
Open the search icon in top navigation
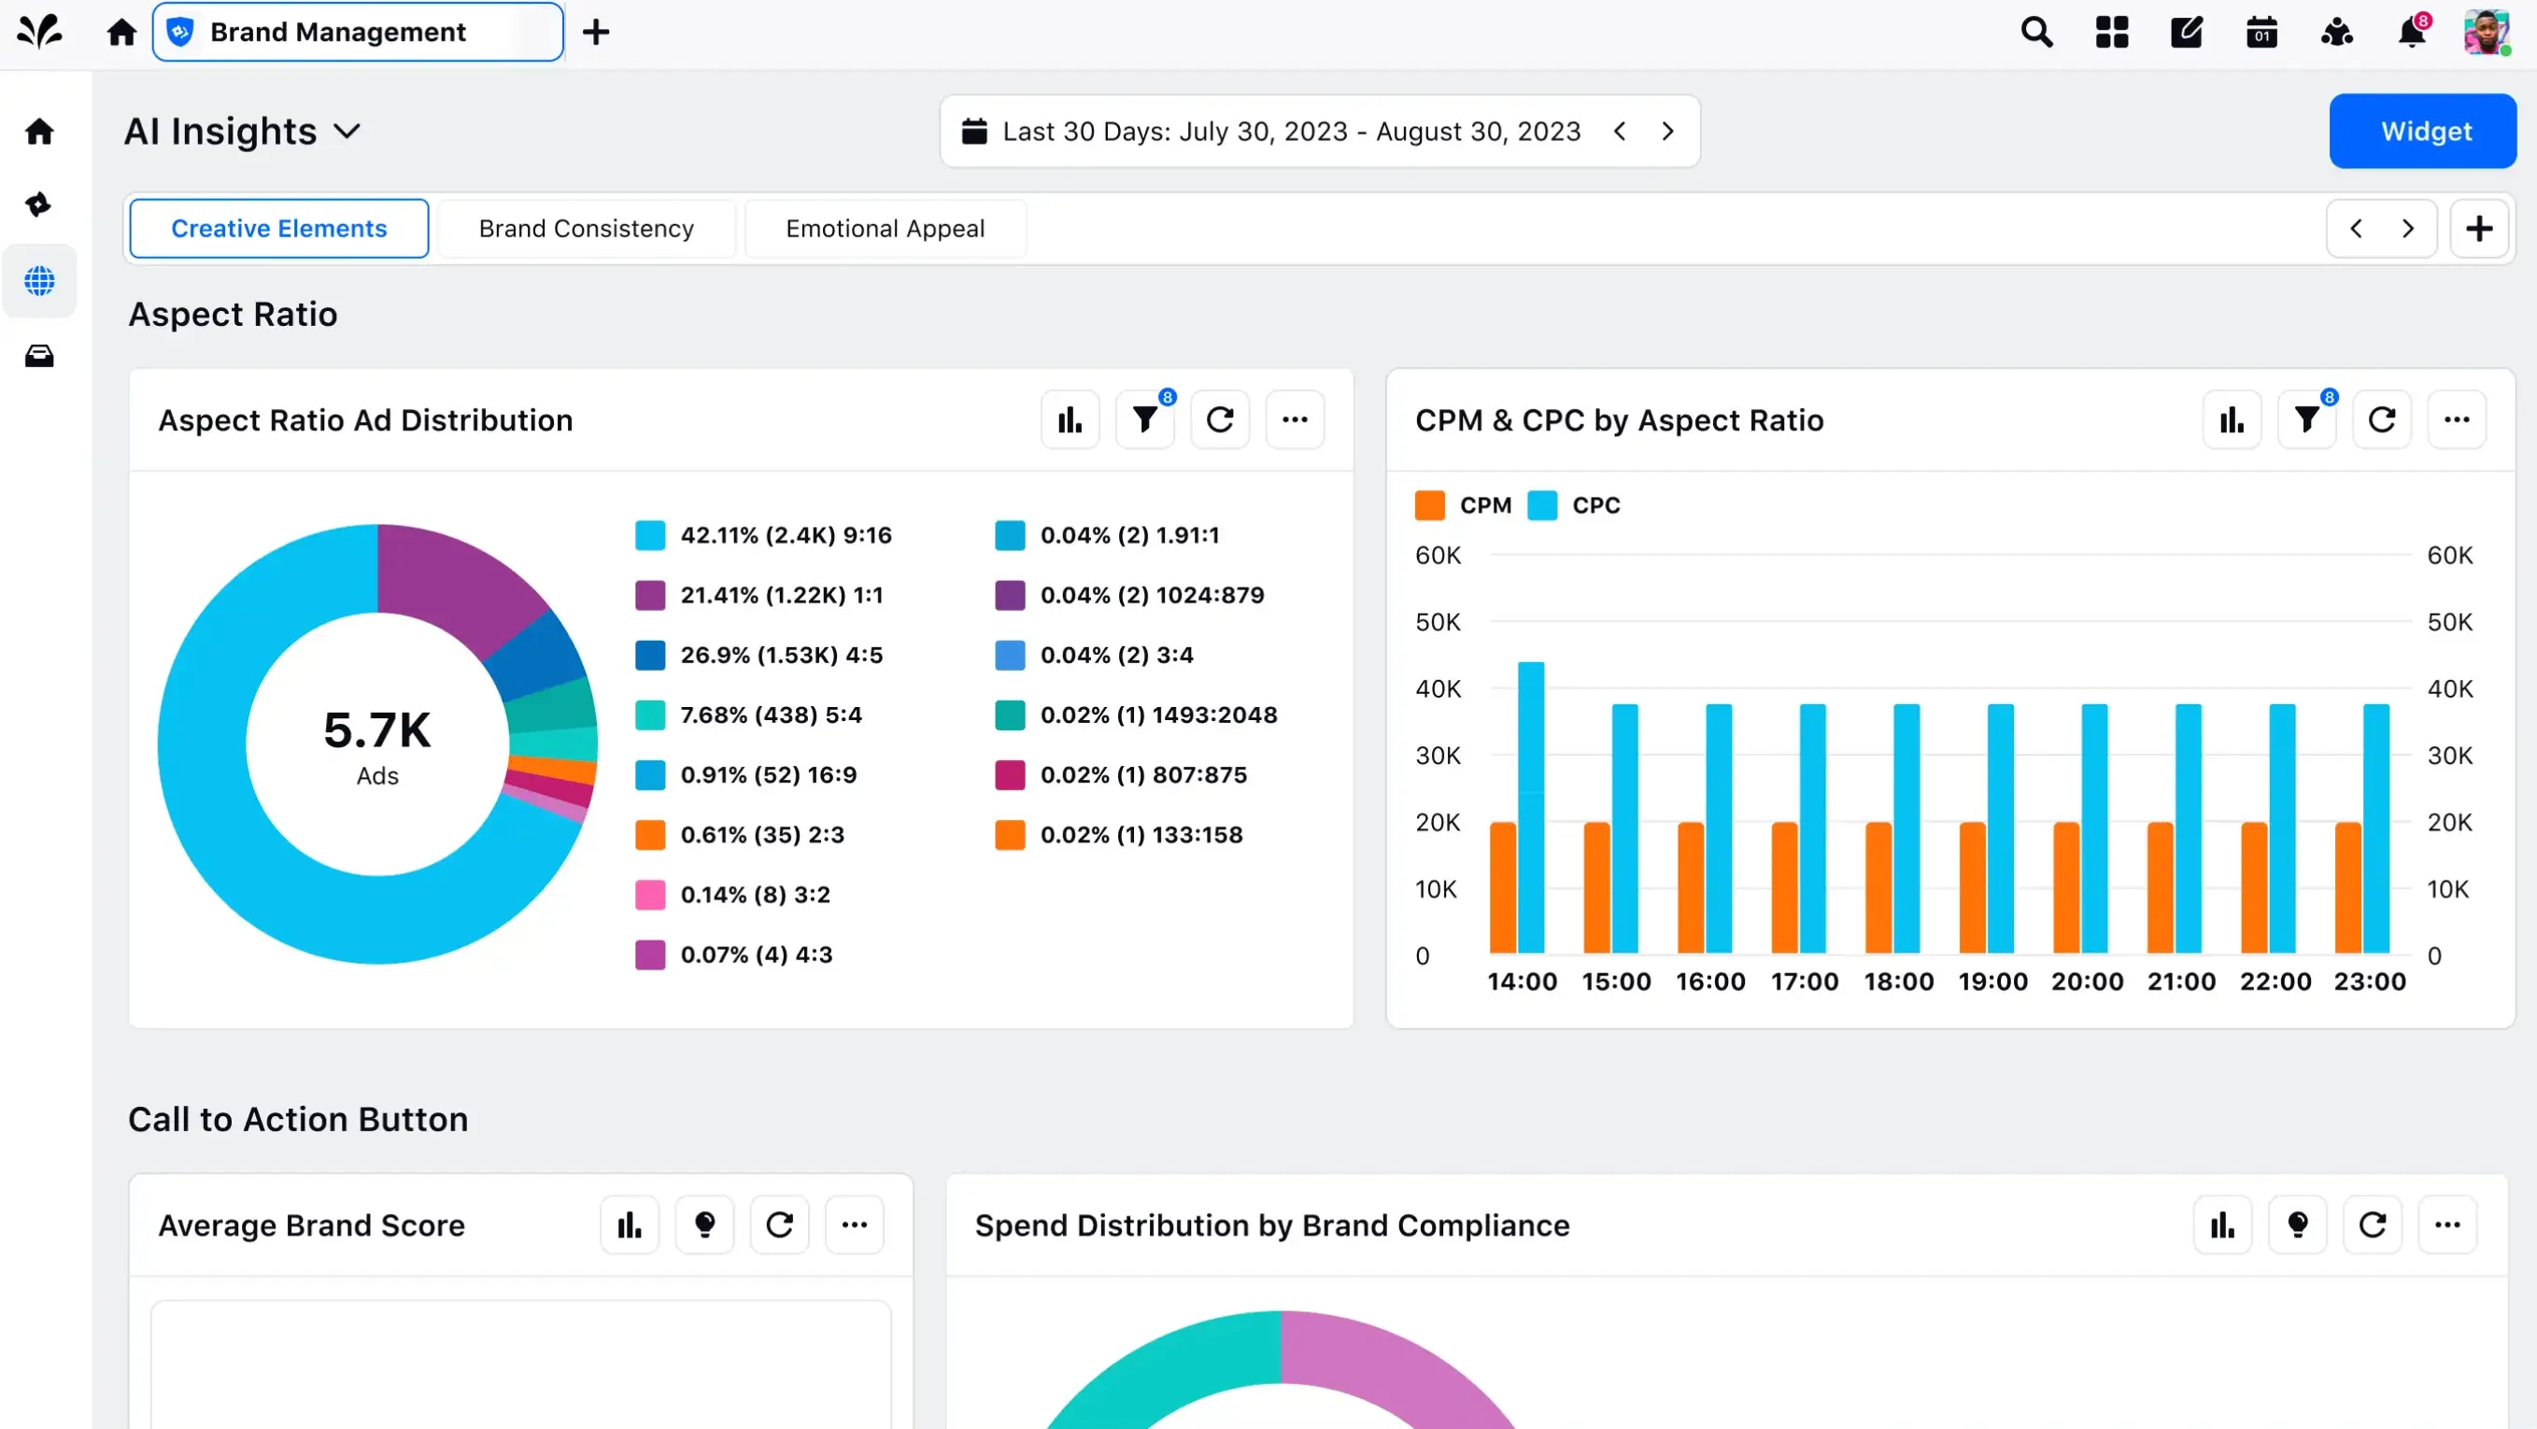(2035, 32)
